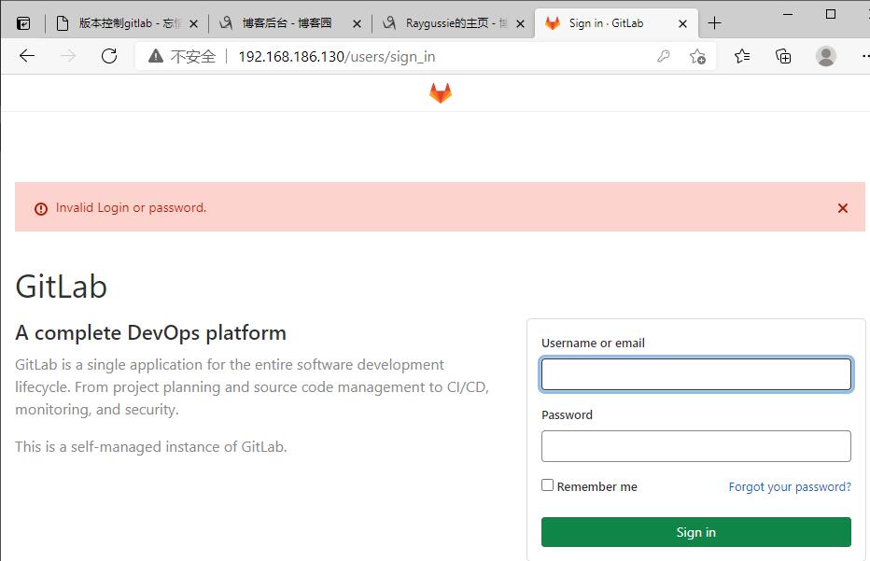Image resolution: width=870 pixels, height=561 pixels.
Task: Click 'This is a self-managed instance of GitLab.'
Action: (x=151, y=447)
